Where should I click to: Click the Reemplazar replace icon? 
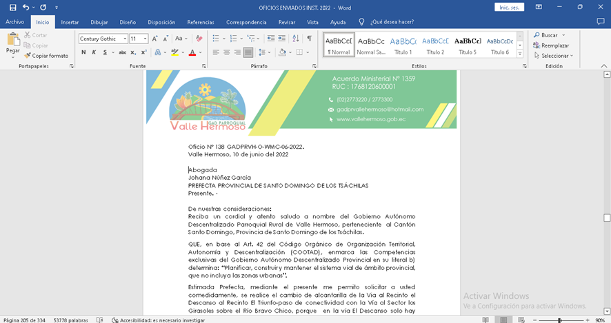click(536, 45)
